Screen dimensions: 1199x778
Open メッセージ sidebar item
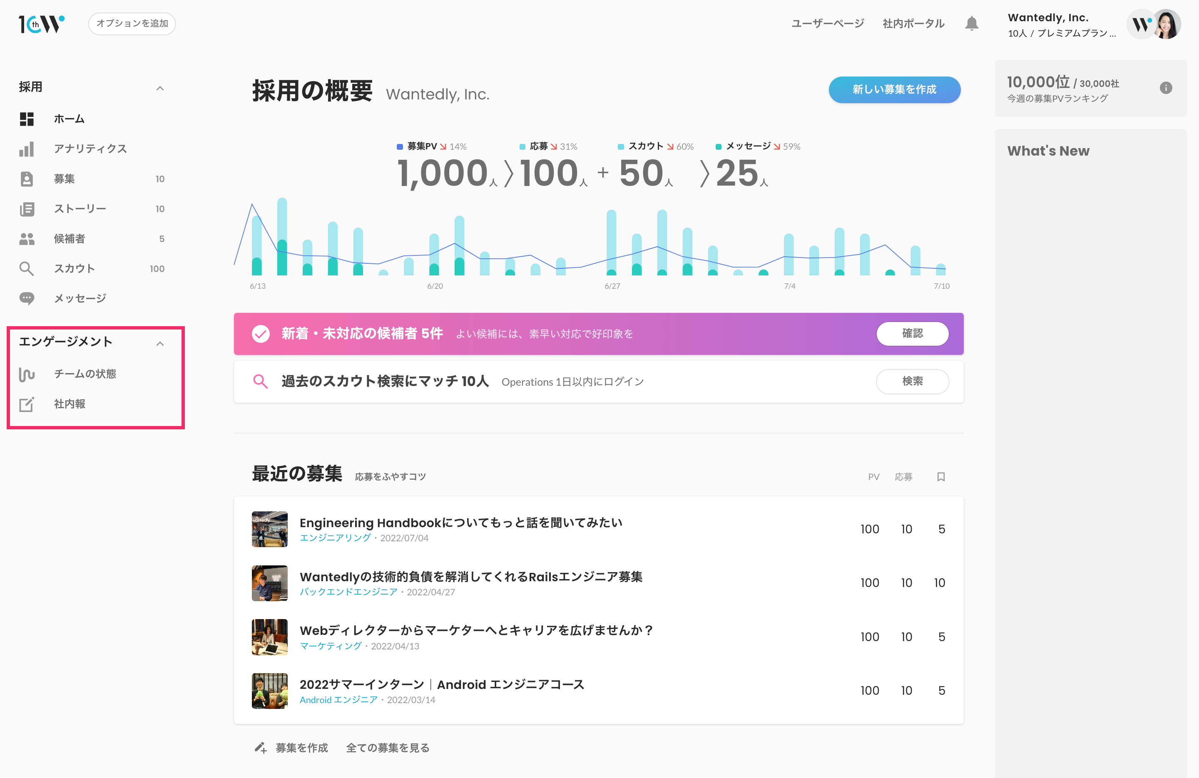coord(80,299)
